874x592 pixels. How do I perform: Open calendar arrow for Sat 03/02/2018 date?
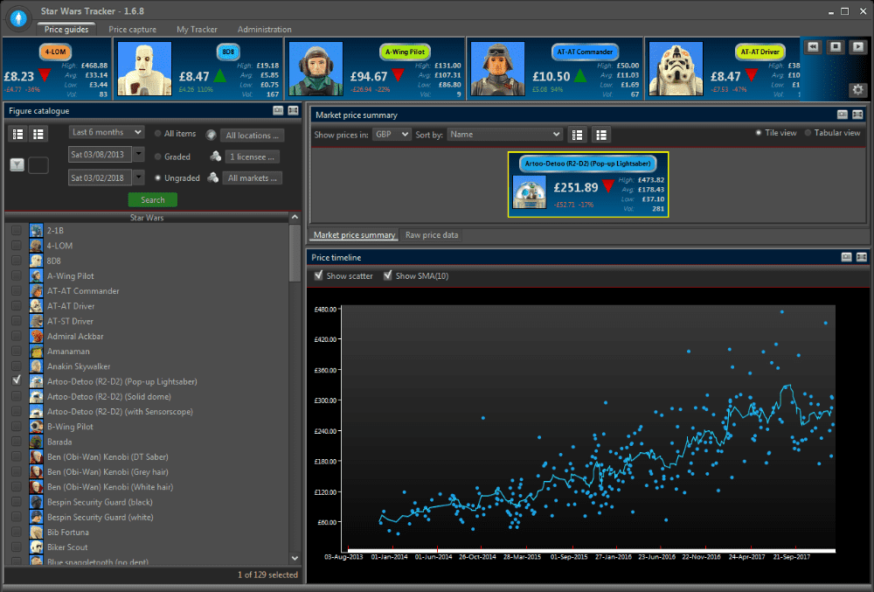click(139, 178)
